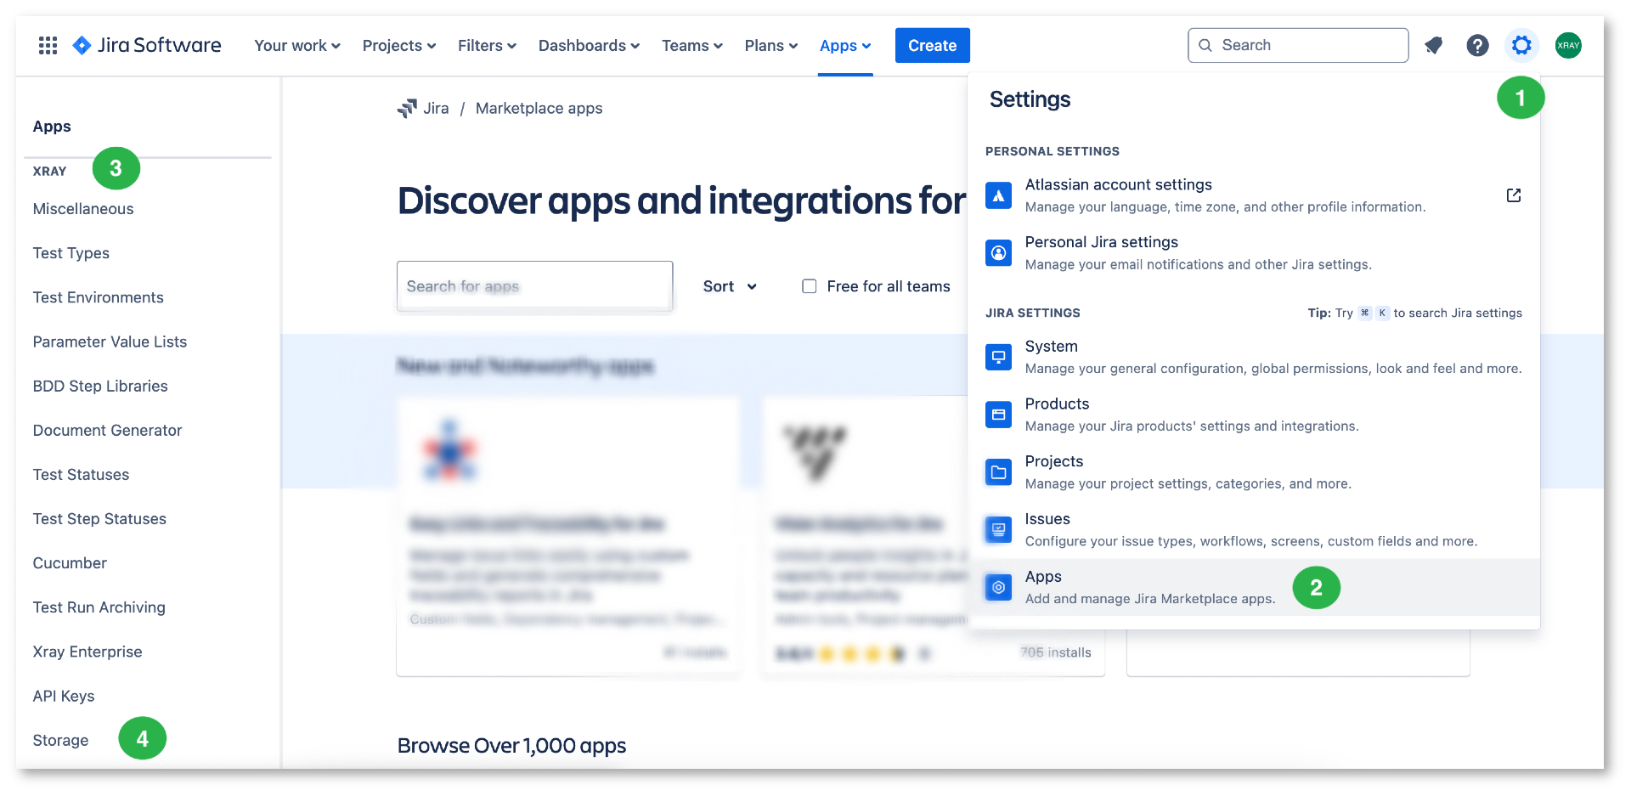Open the Sort dropdown
Screen dimensions: 1631x796
(x=730, y=286)
